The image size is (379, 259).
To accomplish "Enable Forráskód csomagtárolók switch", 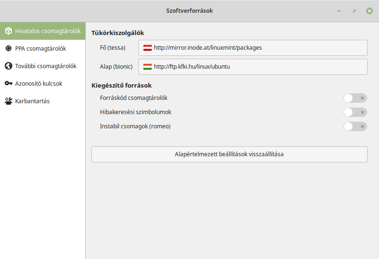I will click(355, 98).
